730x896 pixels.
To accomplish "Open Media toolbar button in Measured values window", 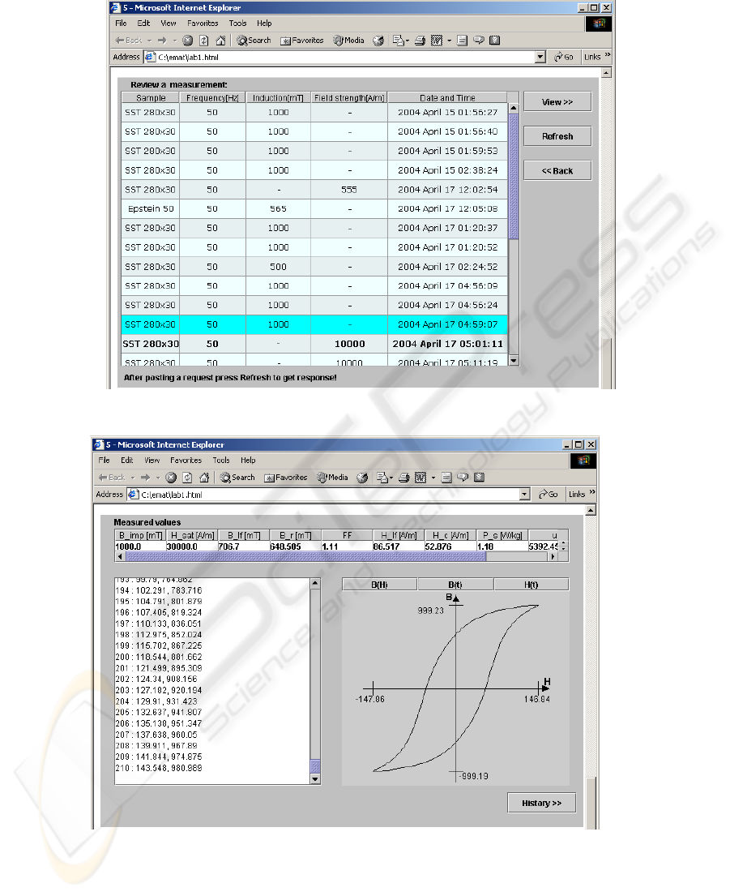I will (332, 478).
